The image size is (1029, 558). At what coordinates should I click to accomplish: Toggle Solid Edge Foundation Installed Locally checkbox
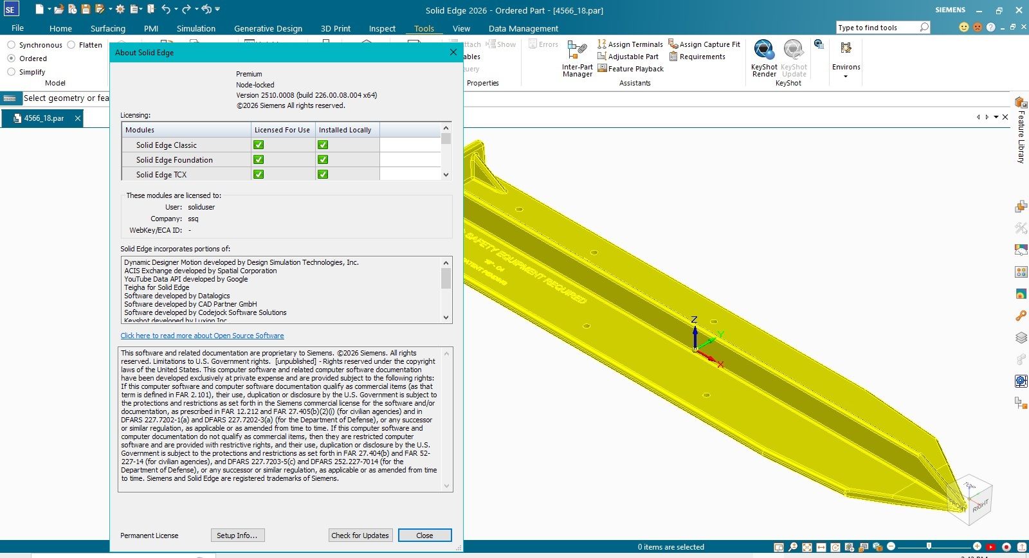pyautogui.click(x=323, y=159)
